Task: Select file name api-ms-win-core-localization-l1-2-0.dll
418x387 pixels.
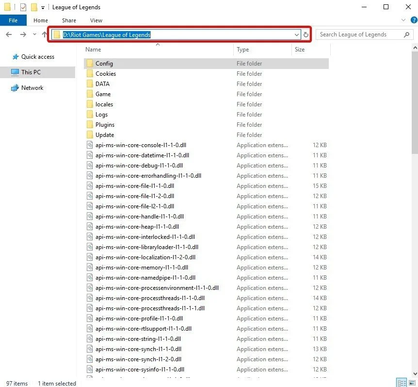Action: [145, 257]
